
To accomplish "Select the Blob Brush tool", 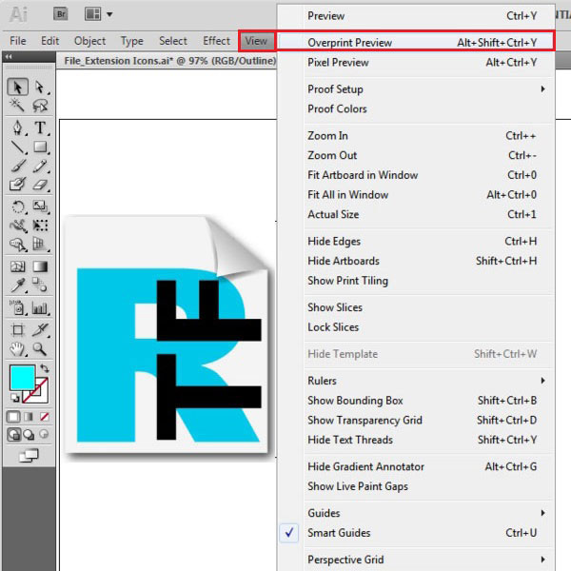I will 17,185.
